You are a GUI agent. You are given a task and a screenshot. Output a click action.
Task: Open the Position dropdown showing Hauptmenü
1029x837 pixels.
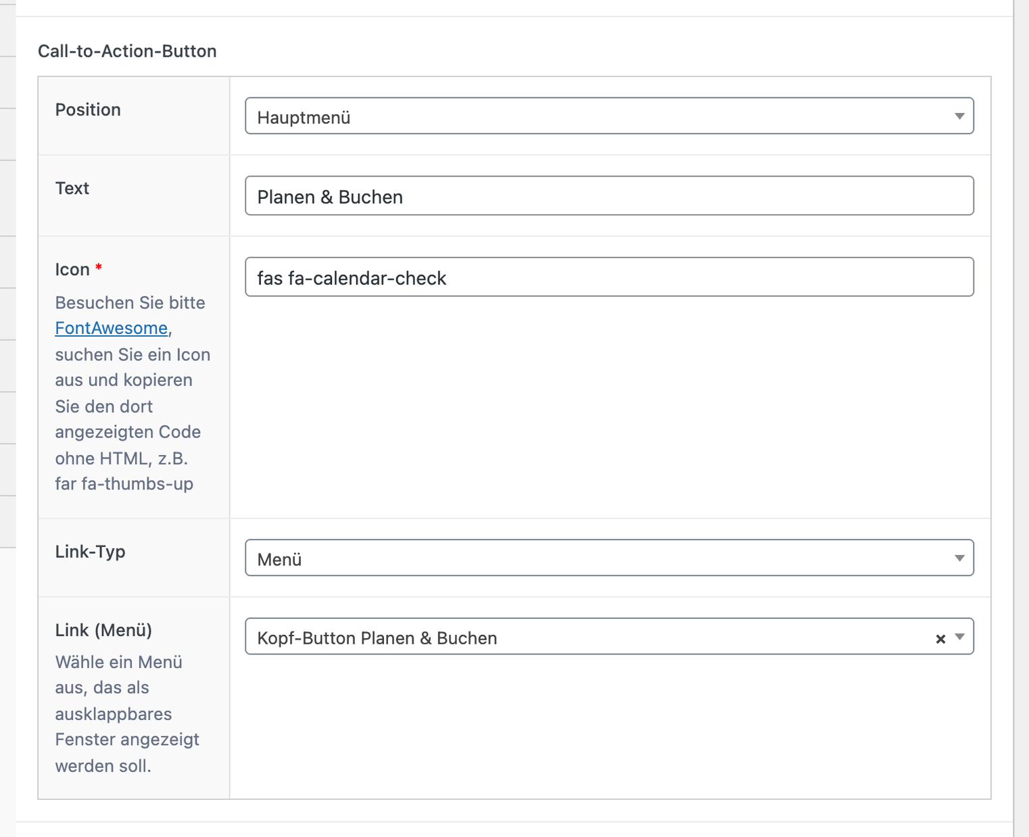click(x=609, y=116)
